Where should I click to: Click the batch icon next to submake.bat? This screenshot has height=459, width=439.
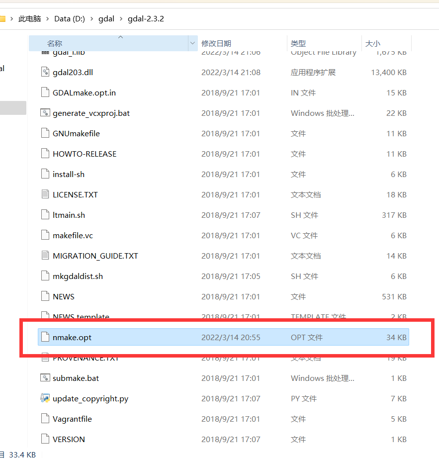(x=45, y=378)
